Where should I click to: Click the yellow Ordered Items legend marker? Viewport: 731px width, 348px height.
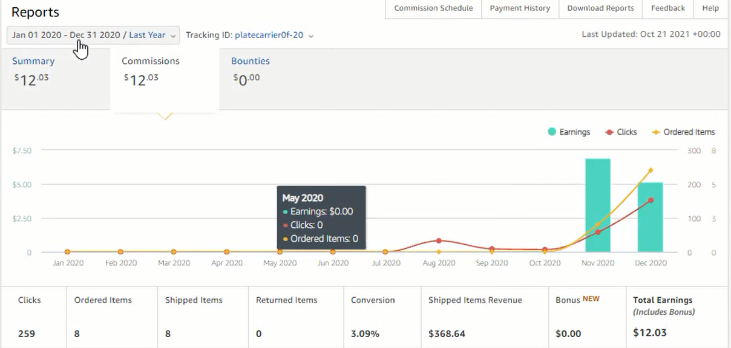click(656, 132)
